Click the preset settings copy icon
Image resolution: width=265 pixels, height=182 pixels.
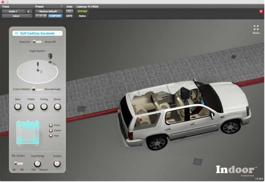tap(45, 16)
